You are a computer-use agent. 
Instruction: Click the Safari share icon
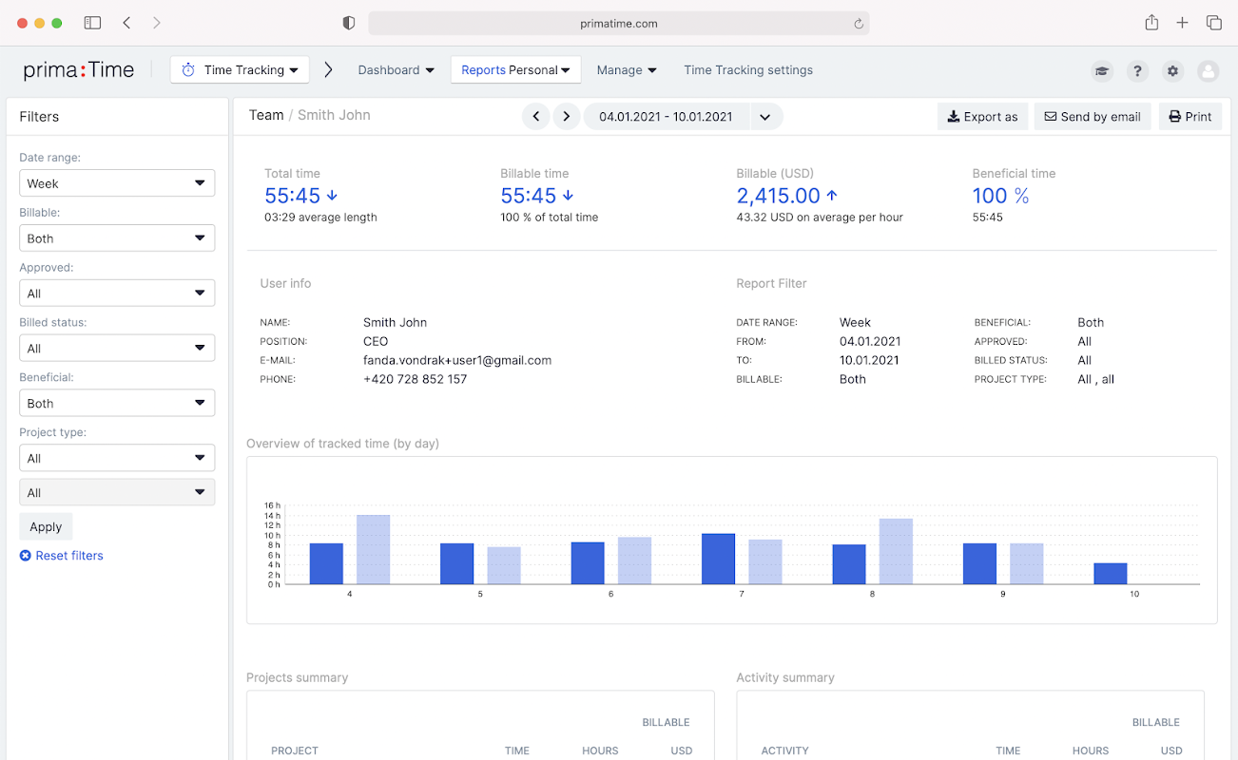tap(1151, 23)
